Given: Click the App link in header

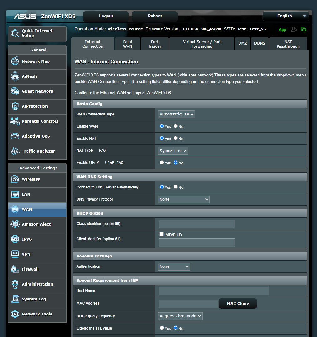Looking at the screenshot, I should (x=282, y=30).
